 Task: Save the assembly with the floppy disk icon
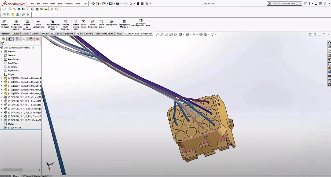coord(111,4)
